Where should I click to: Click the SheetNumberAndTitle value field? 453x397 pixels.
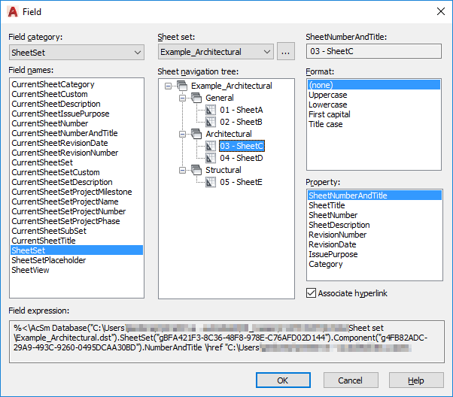[x=374, y=51]
